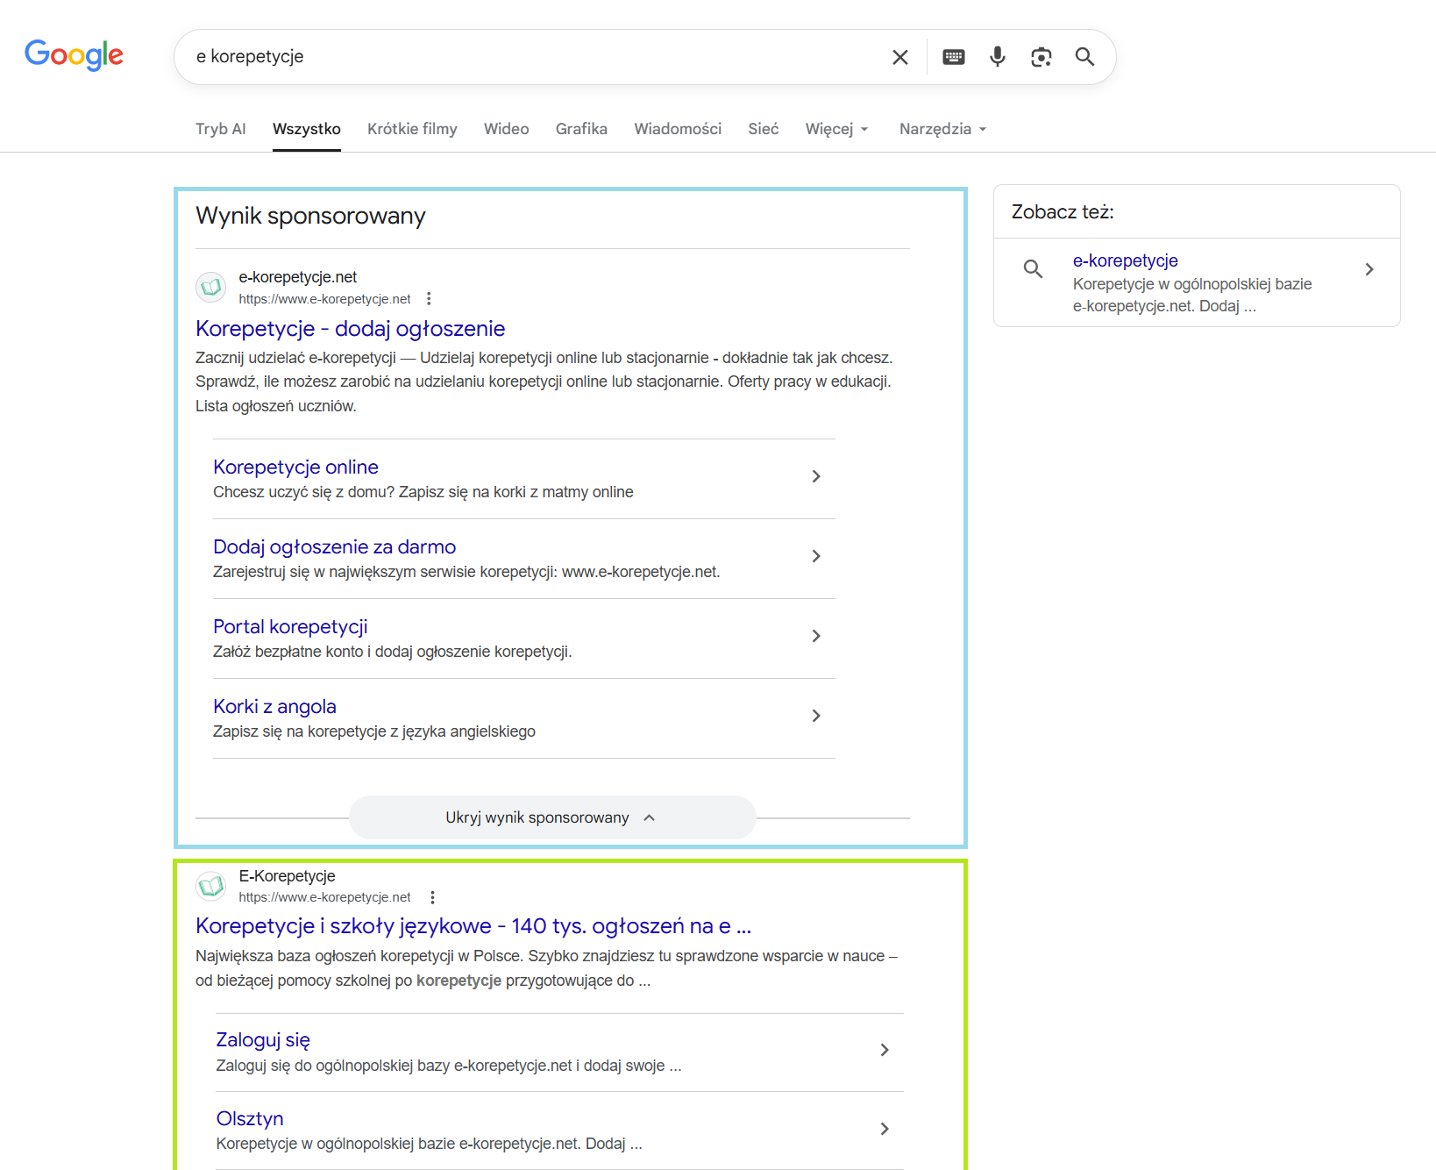Click the Google logo
Screen dimensions: 1436x1170
[74, 55]
